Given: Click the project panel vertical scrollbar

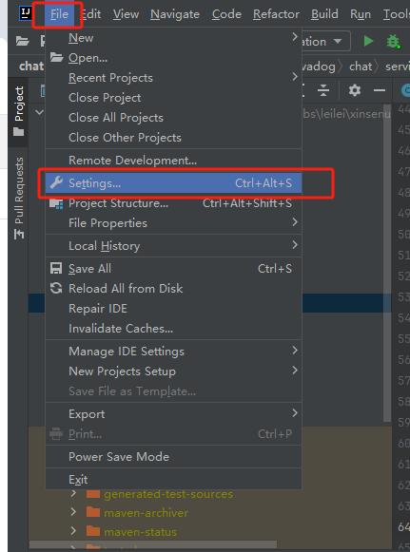Looking at the screenshot, I should pos(387,262).
